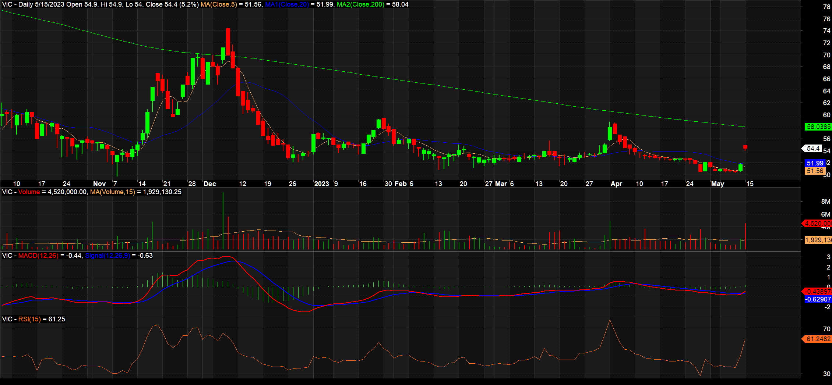The image size is (832, 385).
Task: Select the red Volume label in volume pane
Action: [x=29, y=192]
